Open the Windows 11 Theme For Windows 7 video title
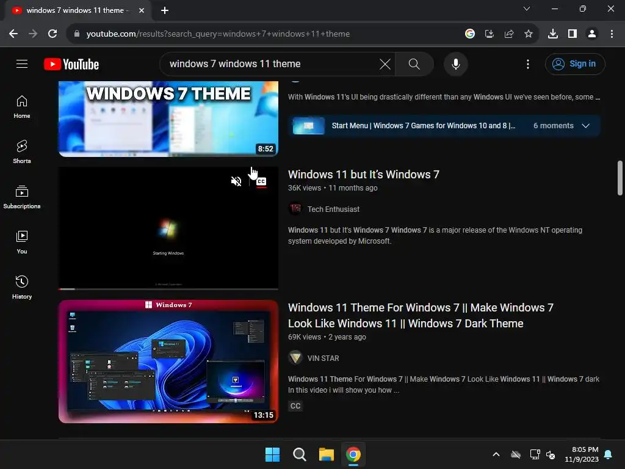Image resolution: width=625 pixels, height=469 pixels. [x=421, y=316]
